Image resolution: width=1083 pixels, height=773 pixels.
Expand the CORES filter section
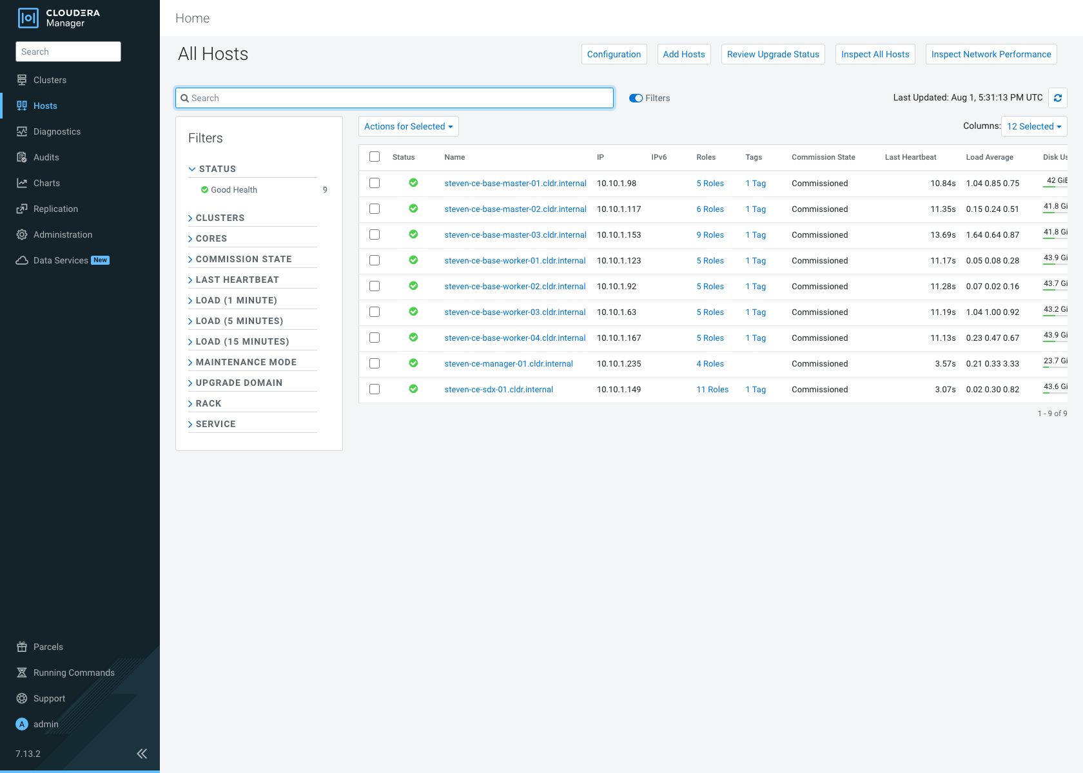tap(253, 238)
